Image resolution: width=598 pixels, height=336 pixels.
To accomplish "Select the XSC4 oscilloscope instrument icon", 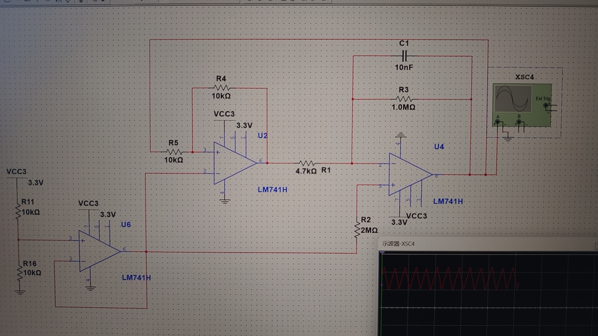I will pyautogui.click(x=522, y=105).
